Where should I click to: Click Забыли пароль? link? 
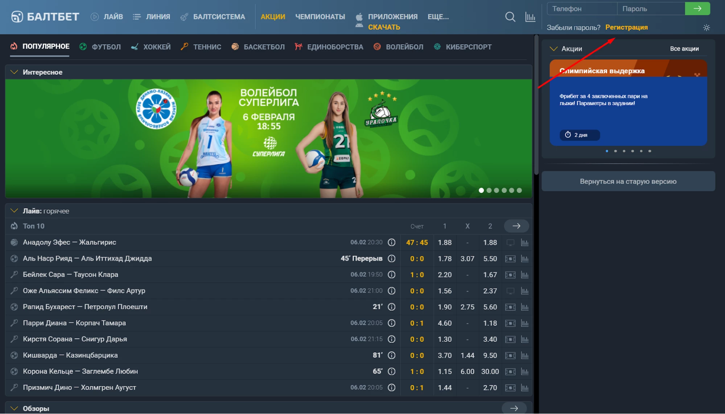click(573, 27)
